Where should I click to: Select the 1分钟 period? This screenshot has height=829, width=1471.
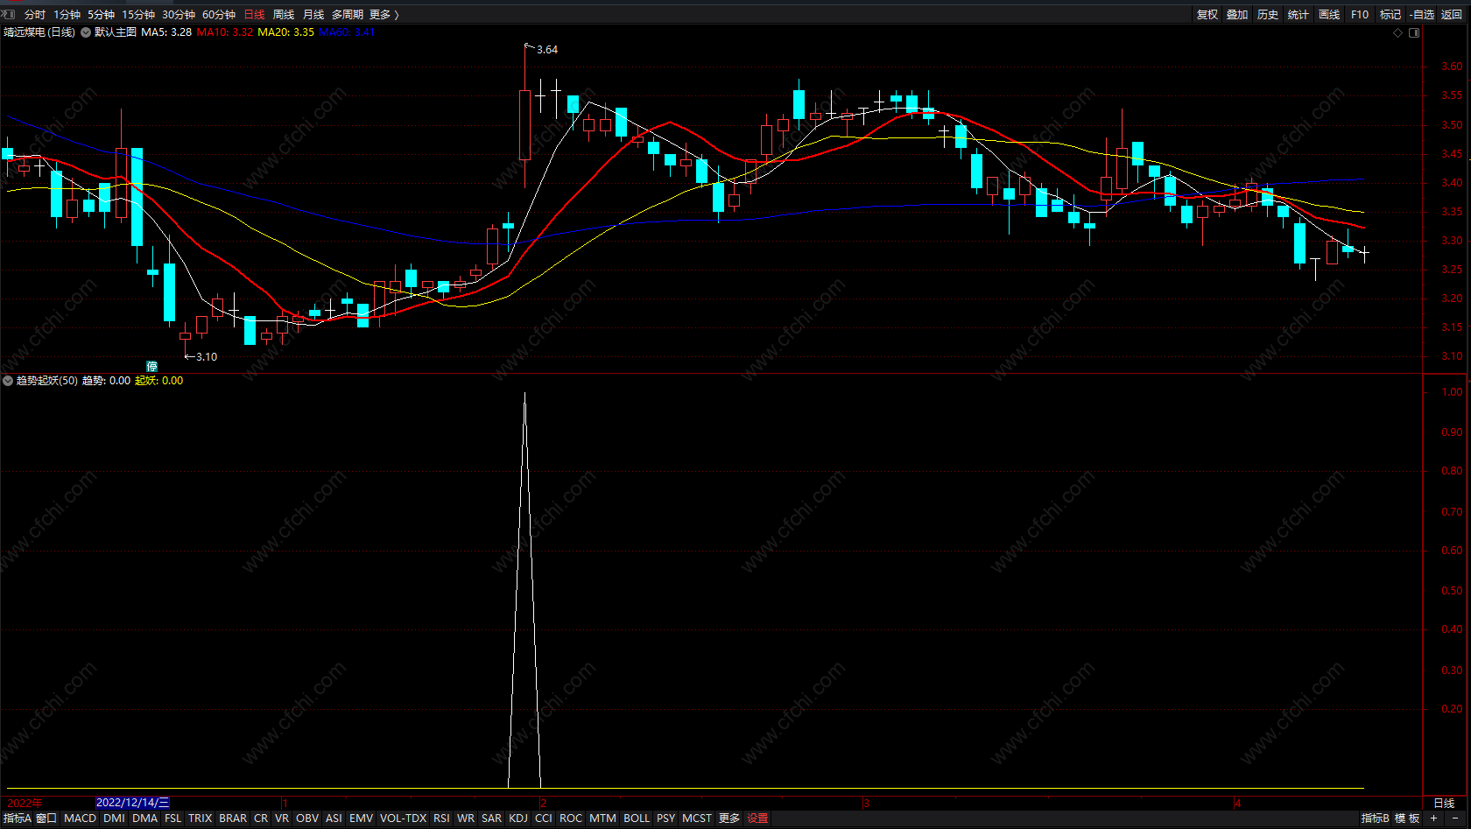(67, 14)
